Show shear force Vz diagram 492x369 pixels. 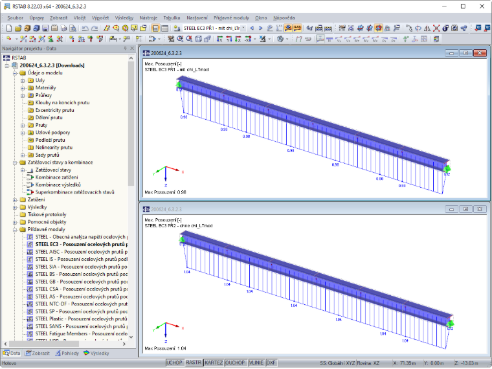click(x=348, y=39)
